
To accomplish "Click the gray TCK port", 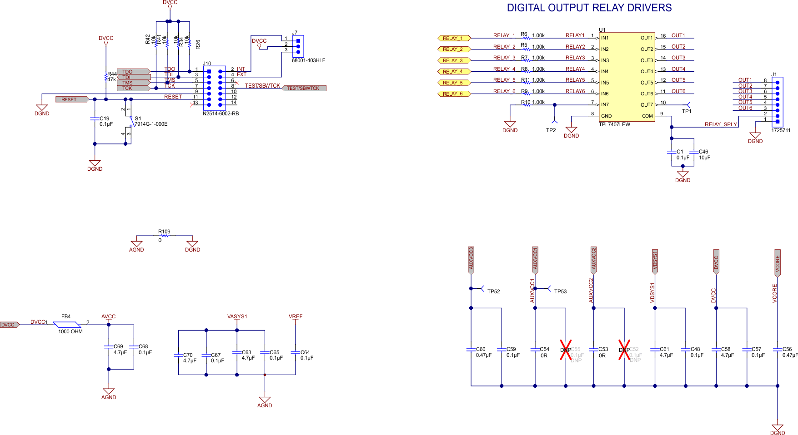I will tap(134, 88).
